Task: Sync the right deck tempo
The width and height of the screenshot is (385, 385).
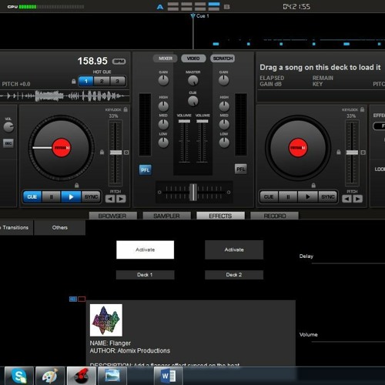Action: (328, 197)
